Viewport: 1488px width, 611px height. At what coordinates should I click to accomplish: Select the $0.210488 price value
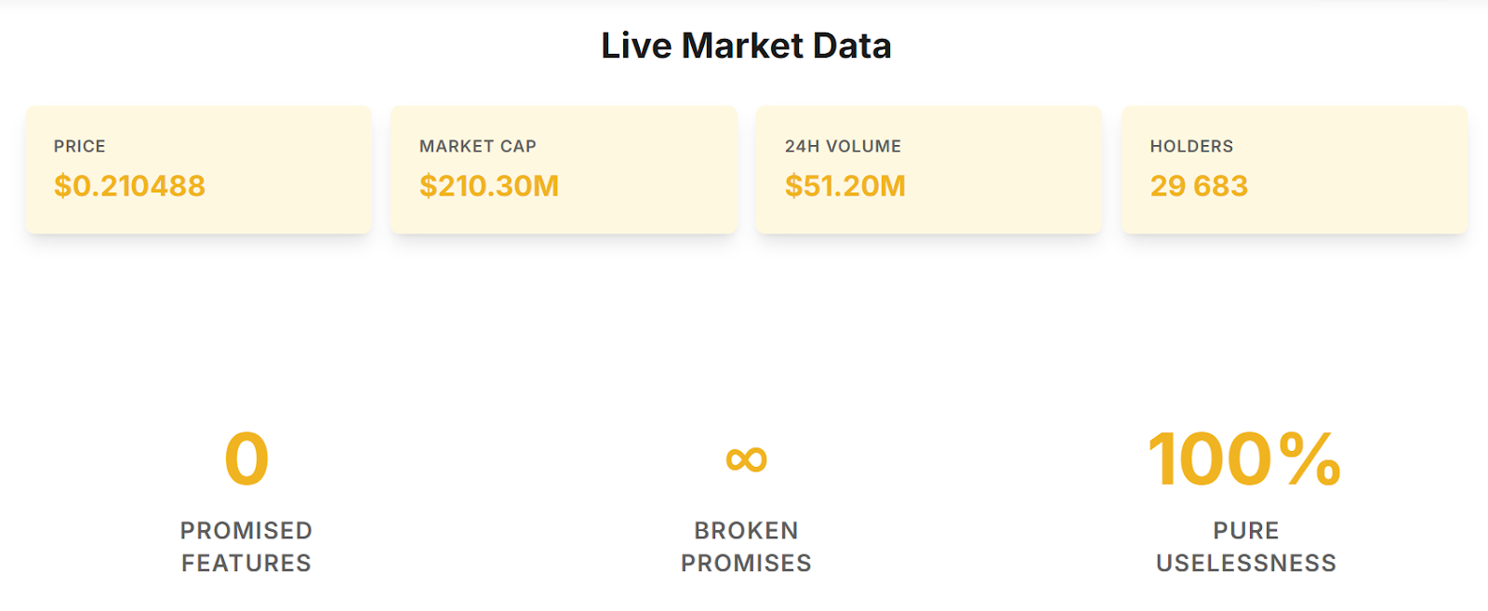point(129,186)
